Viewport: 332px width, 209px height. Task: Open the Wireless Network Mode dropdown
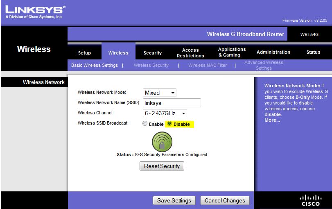(x=160, y=93)
